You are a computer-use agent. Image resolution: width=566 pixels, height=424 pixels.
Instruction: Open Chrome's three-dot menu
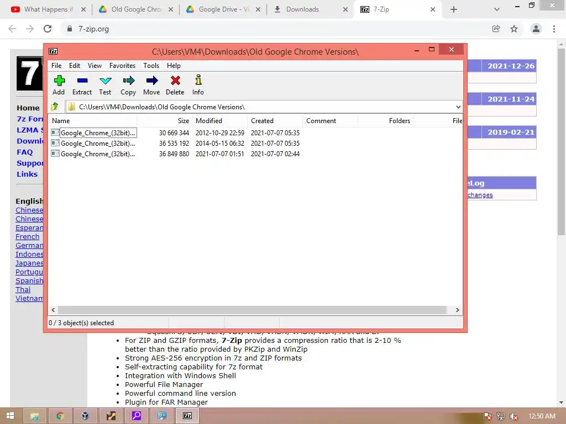[554, 29]
